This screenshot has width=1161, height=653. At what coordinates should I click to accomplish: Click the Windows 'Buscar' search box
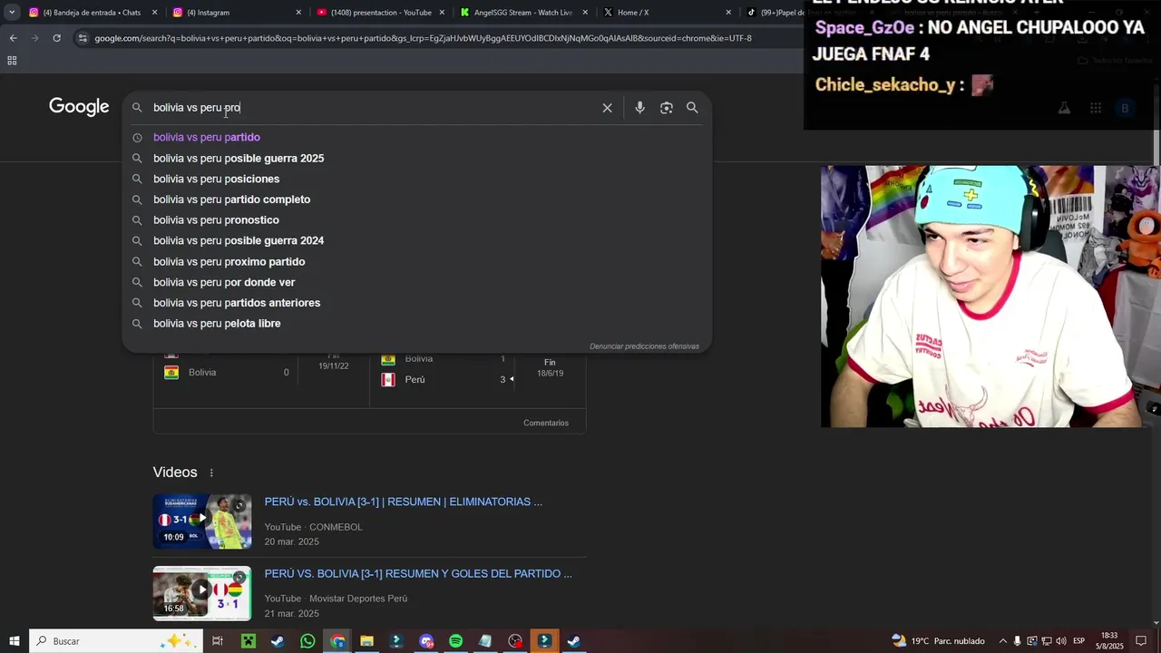pos(116,641)
